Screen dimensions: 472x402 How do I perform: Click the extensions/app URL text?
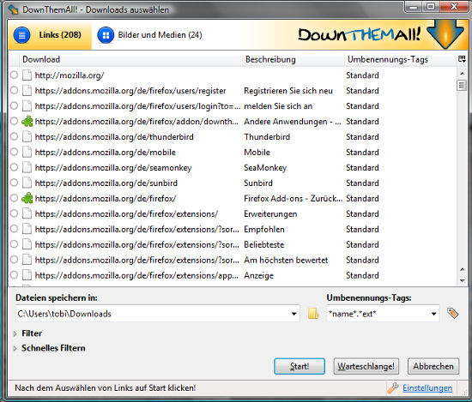[x=137, y=275]
